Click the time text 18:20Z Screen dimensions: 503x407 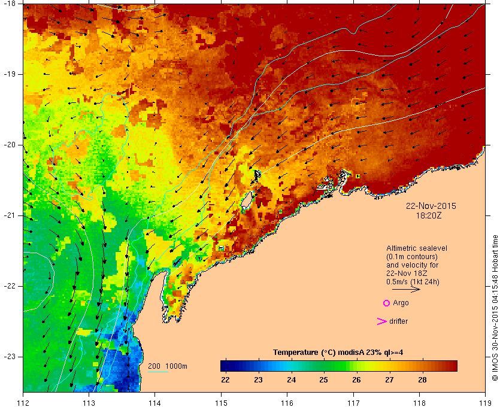(429, 215)
